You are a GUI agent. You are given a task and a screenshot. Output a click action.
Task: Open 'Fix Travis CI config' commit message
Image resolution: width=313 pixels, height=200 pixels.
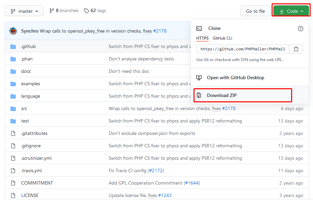click(127, 170)
